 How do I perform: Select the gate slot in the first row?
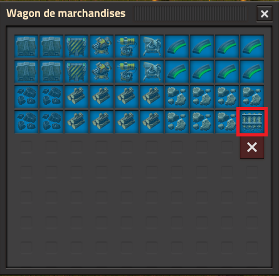pyautogui.click(x=76, y=46)
